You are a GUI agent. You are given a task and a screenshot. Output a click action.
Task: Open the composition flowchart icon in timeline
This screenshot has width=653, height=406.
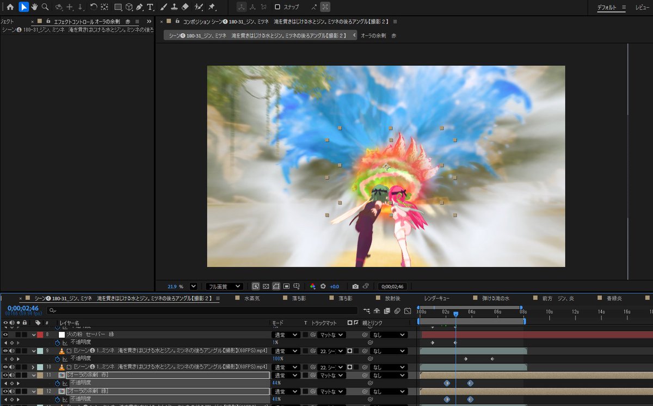pyautogui.click(x=367, y=311)
